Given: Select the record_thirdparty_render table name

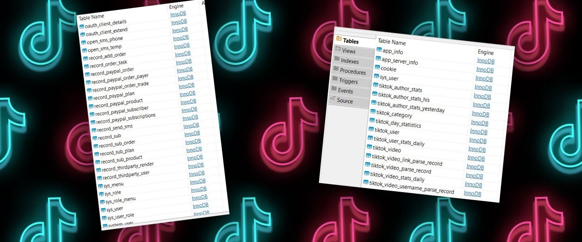Looking at the screenshot, I should (x=128, y=167).
